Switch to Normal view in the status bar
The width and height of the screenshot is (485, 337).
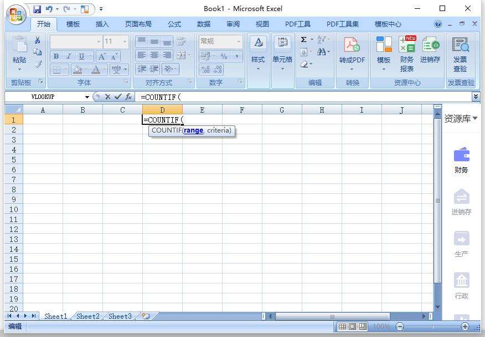pos(342,327)
